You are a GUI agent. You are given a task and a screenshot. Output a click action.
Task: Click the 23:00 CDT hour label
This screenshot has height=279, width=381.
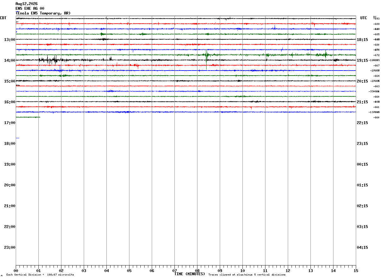pos(10,248)
